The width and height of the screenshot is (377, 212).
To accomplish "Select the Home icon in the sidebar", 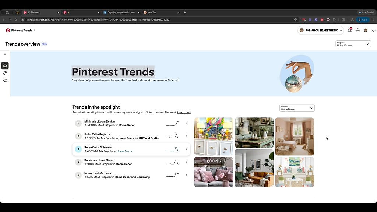I will click(x=5, y=66).
